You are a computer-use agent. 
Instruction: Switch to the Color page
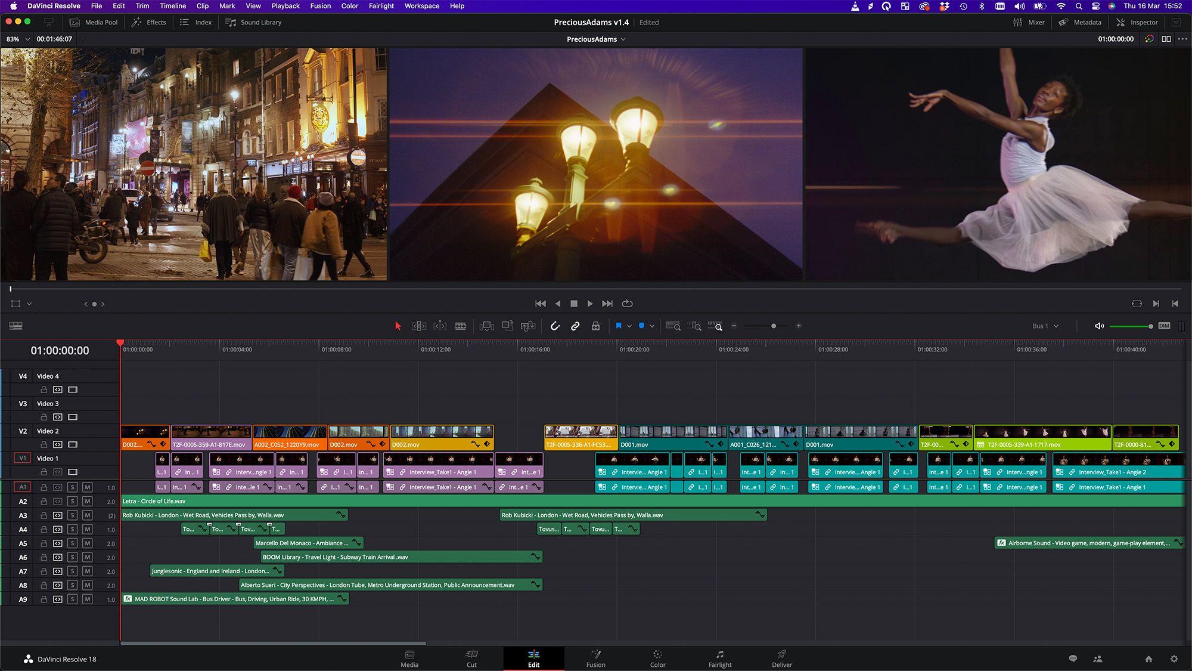click(x=657, y=659)
